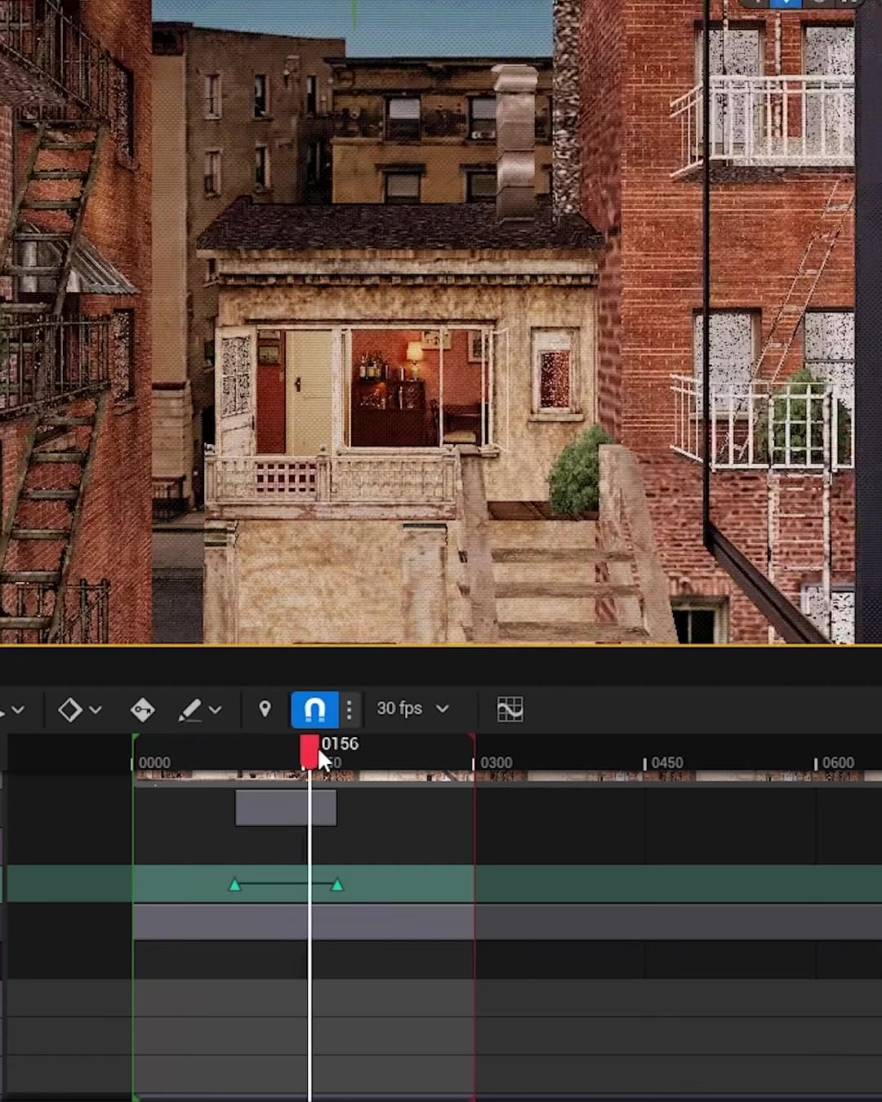This screenshot has width=882, height=1102.
Task: Select the left green triangle keyframe
Action: [x=235, y=884]
